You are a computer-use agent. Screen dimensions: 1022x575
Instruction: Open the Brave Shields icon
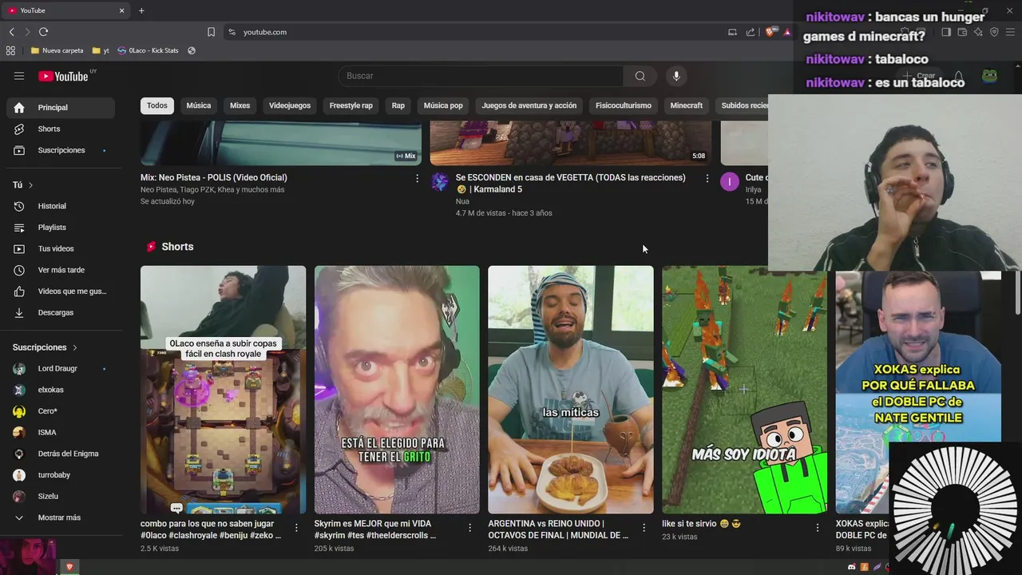(x=770, y=32)
